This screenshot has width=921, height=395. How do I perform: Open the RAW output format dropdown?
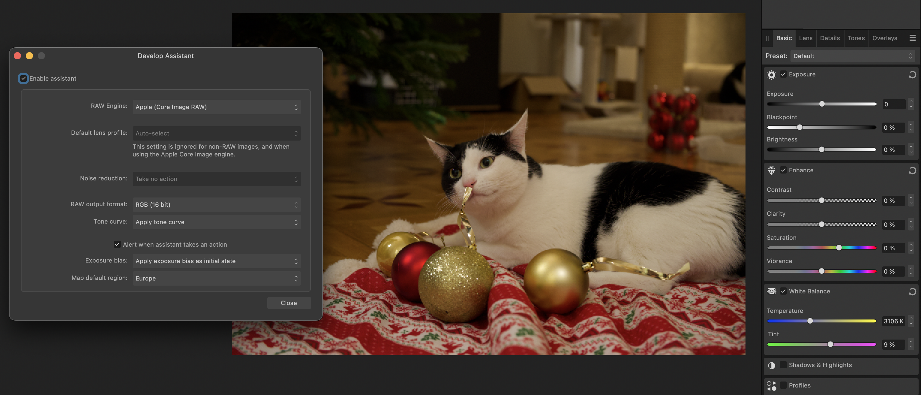[x=217, y=205]
